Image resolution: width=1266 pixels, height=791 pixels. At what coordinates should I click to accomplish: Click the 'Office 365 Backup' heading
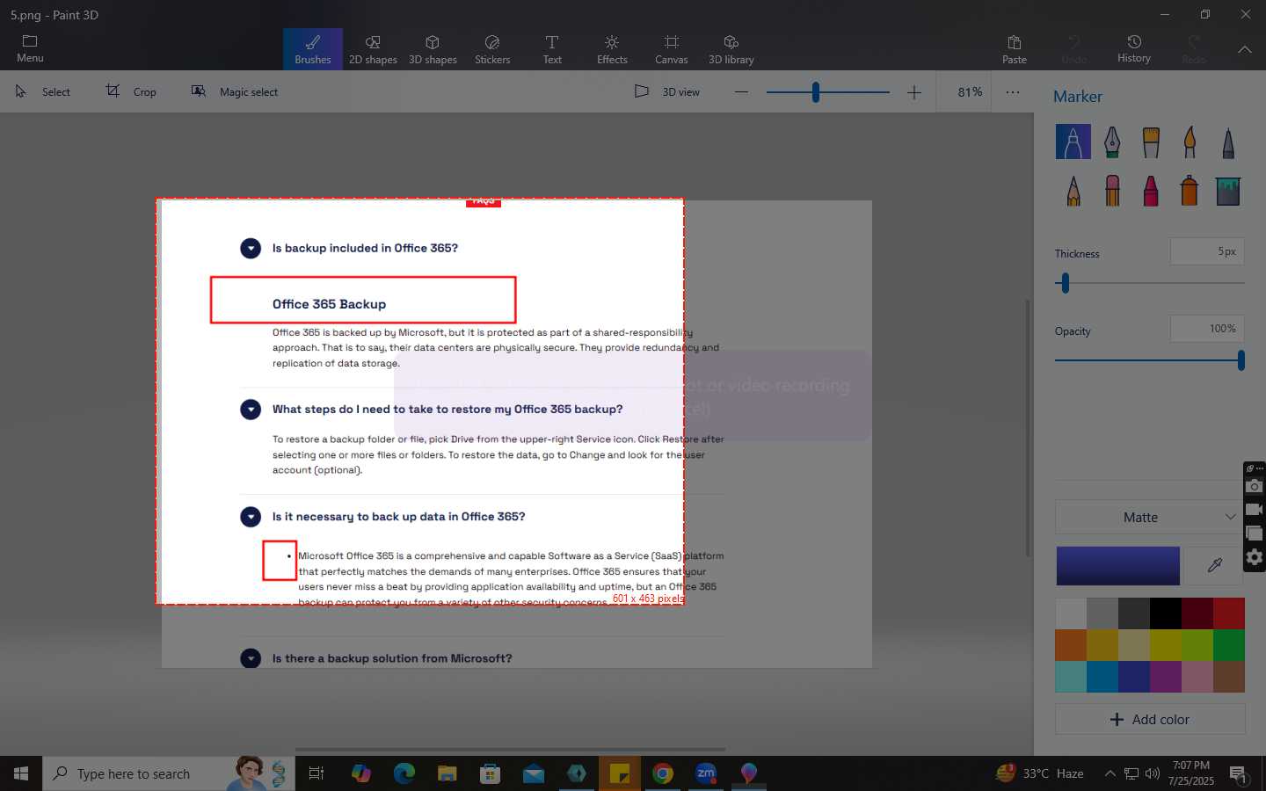pos(329,304)
